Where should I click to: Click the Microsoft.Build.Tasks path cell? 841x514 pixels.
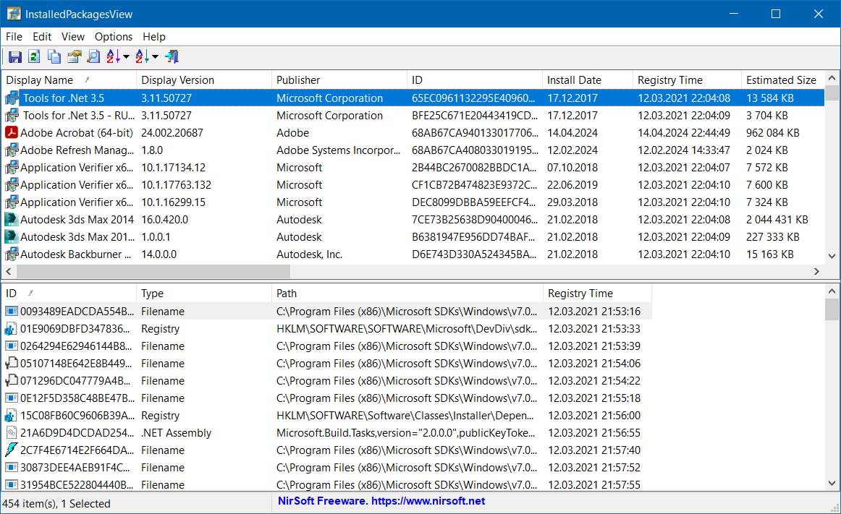[406, 432]
